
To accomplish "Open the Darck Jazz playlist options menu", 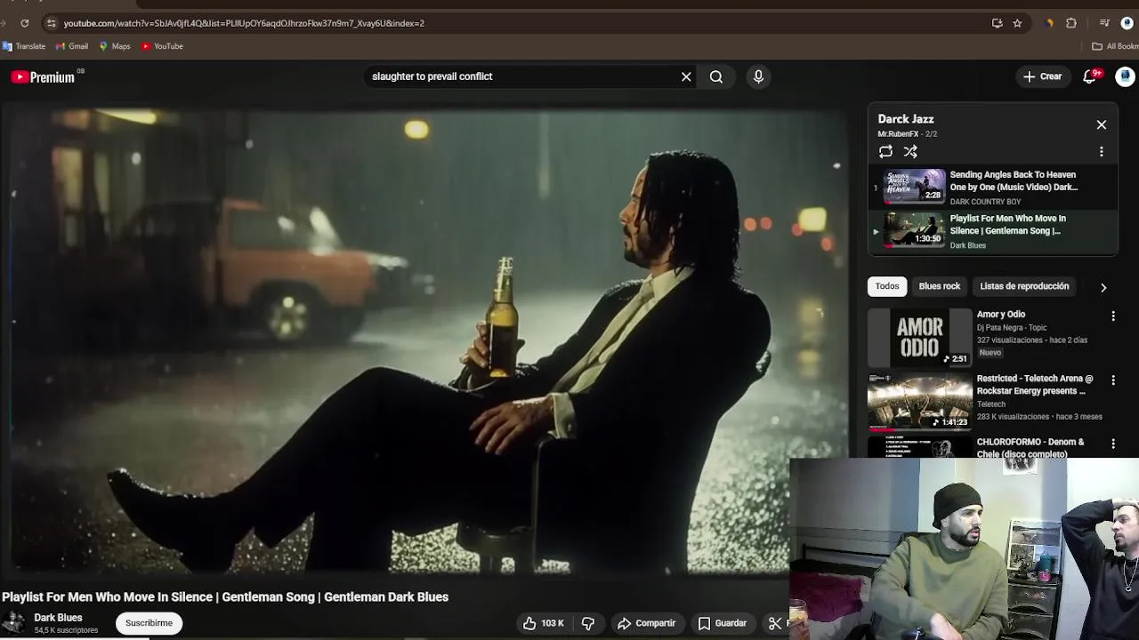I will pyautogui.click(x=1102, y=152).
